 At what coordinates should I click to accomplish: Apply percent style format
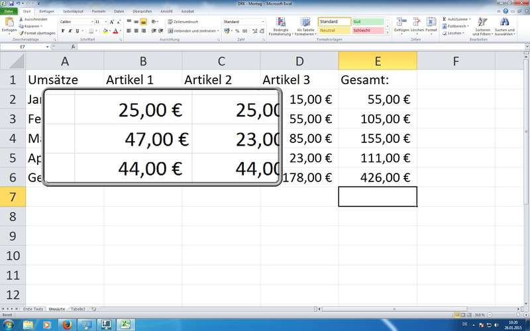coord(237,30)
